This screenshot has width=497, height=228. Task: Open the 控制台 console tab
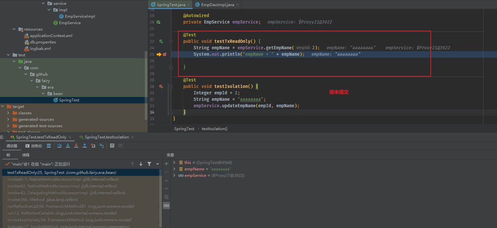tap(34, 146)
